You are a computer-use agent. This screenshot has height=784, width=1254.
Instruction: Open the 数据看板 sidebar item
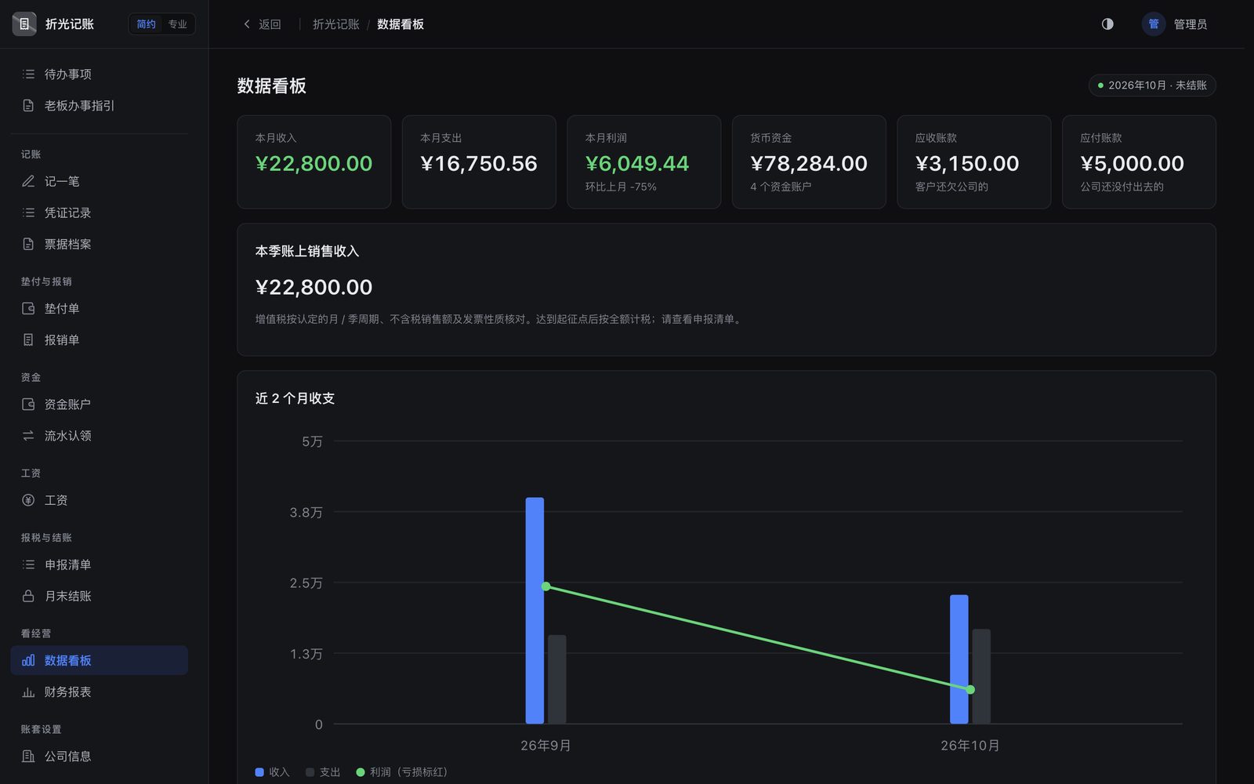click(100, 660)
